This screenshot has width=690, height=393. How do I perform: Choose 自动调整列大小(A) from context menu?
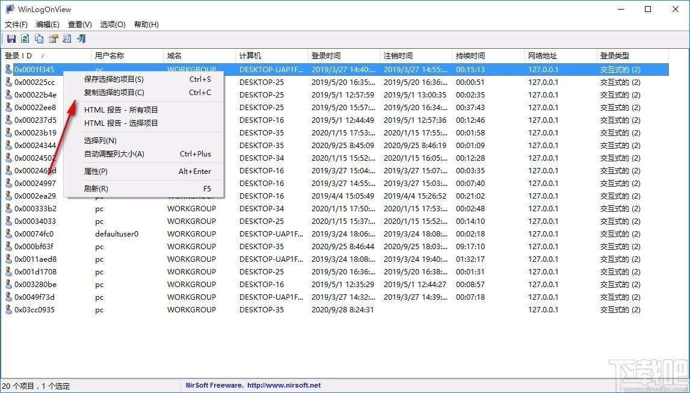pos(144,154)
